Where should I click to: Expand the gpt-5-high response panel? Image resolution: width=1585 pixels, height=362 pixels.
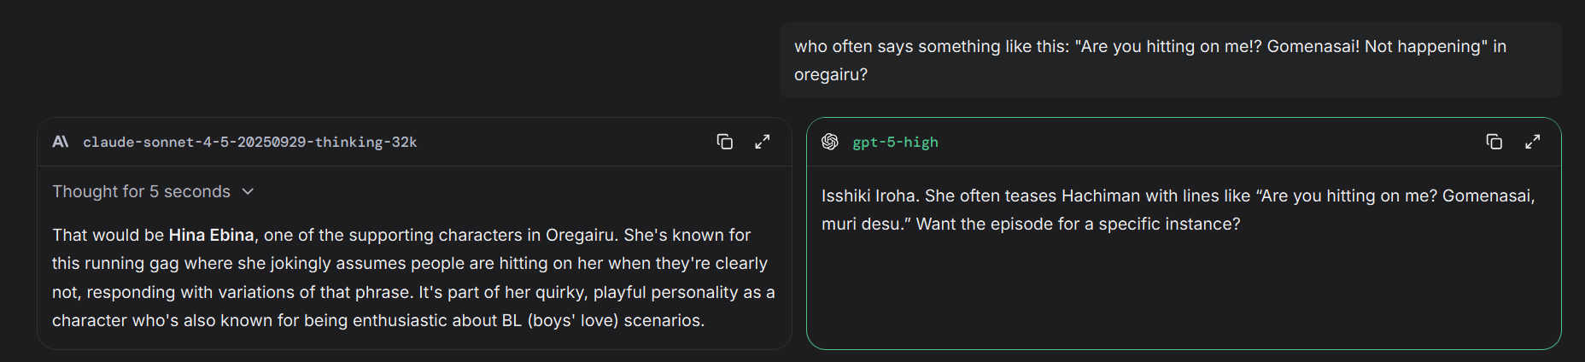coord(1533,142)
